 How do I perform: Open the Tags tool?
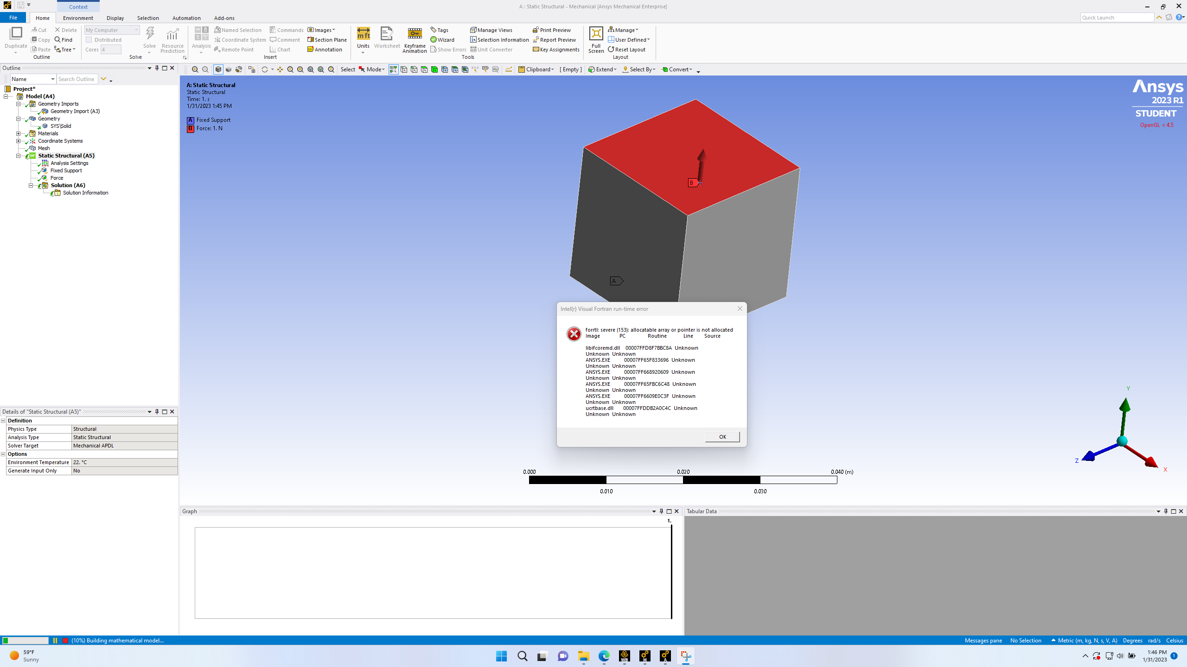(439, 30)
